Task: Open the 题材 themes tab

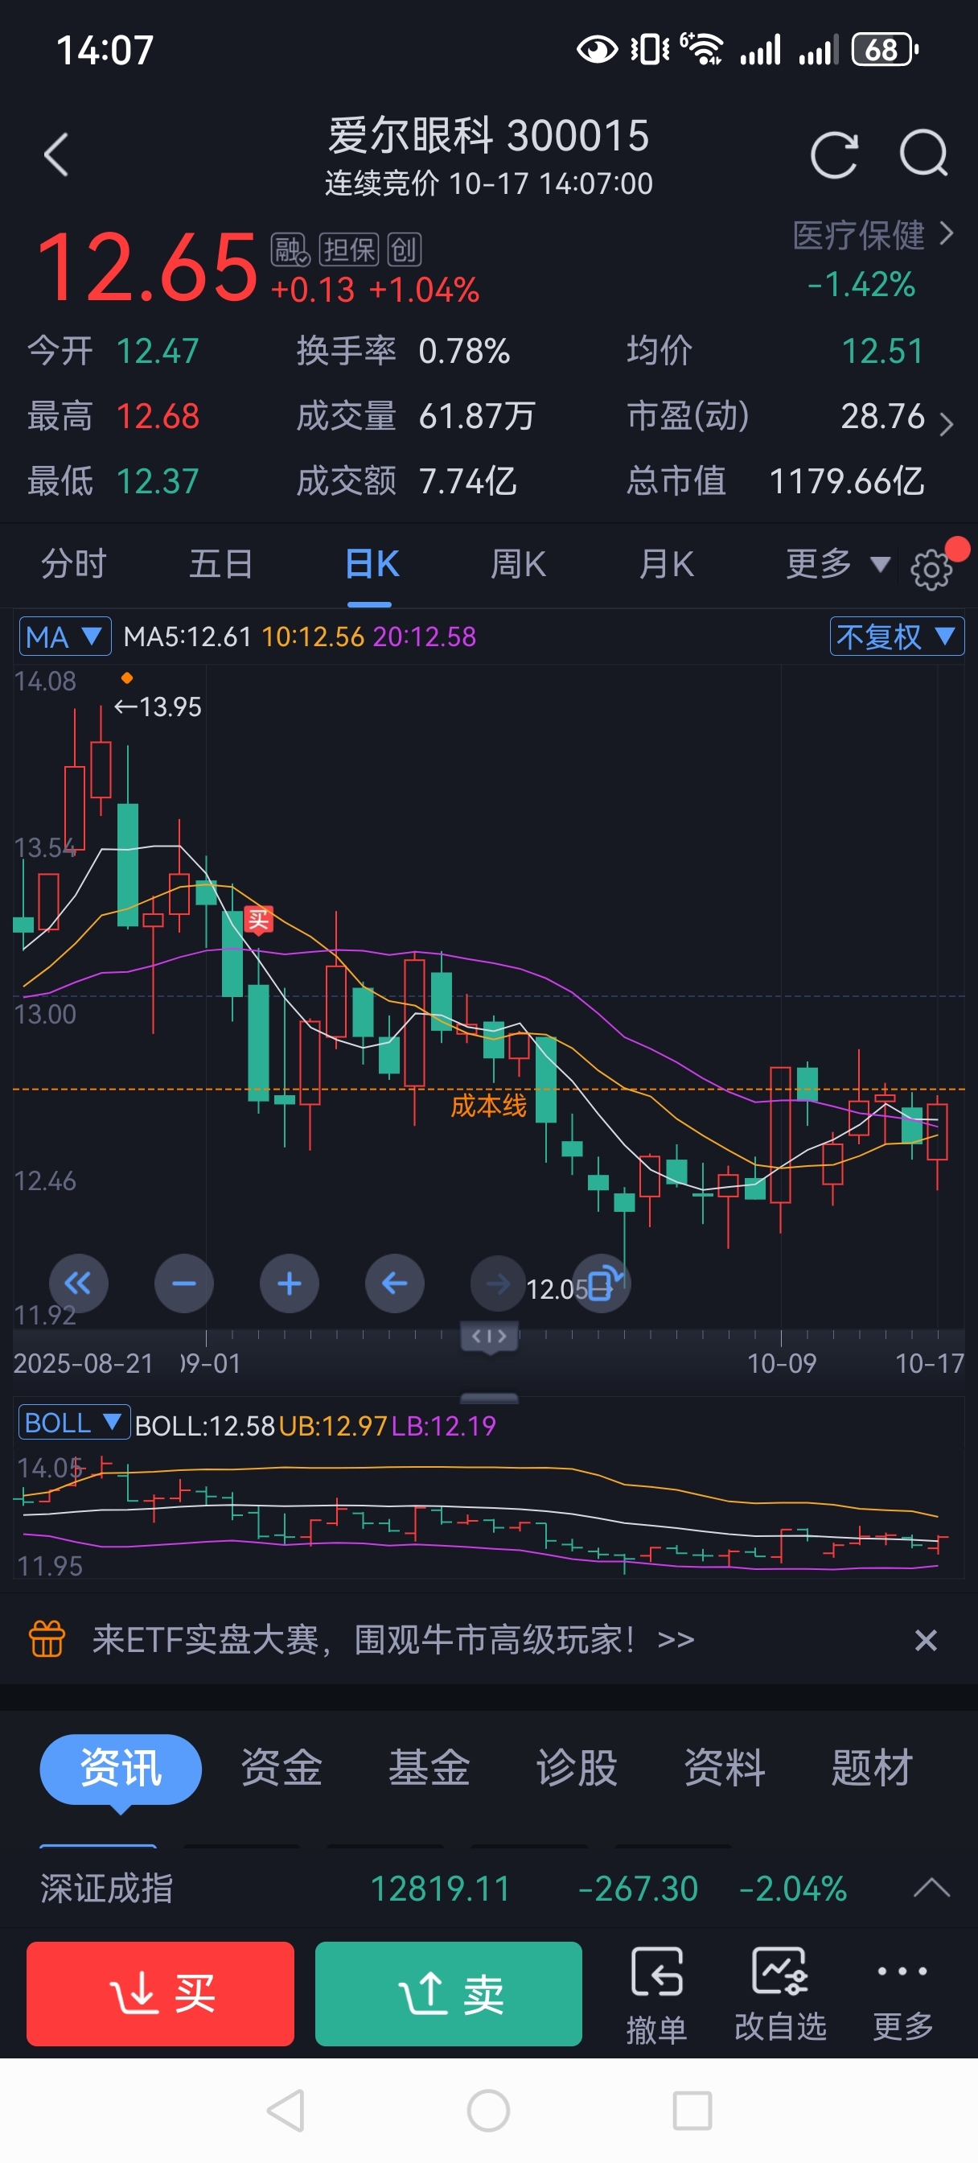Action: pos(871,1768)
